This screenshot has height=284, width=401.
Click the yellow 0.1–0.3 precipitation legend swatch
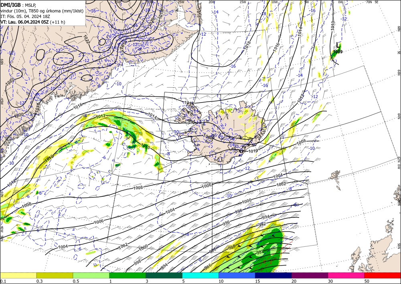click(x=18, y=275)
